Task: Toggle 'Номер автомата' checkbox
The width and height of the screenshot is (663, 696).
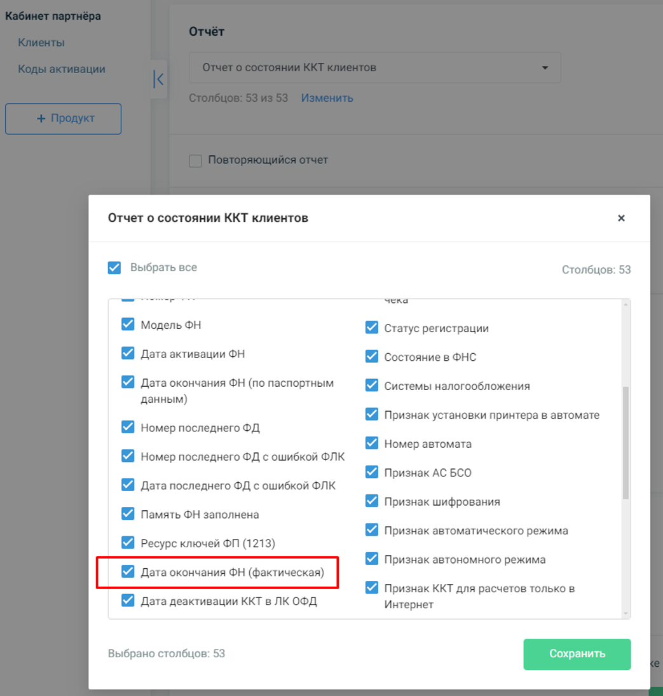Action: pyautogui.click(x=372, y=443)
